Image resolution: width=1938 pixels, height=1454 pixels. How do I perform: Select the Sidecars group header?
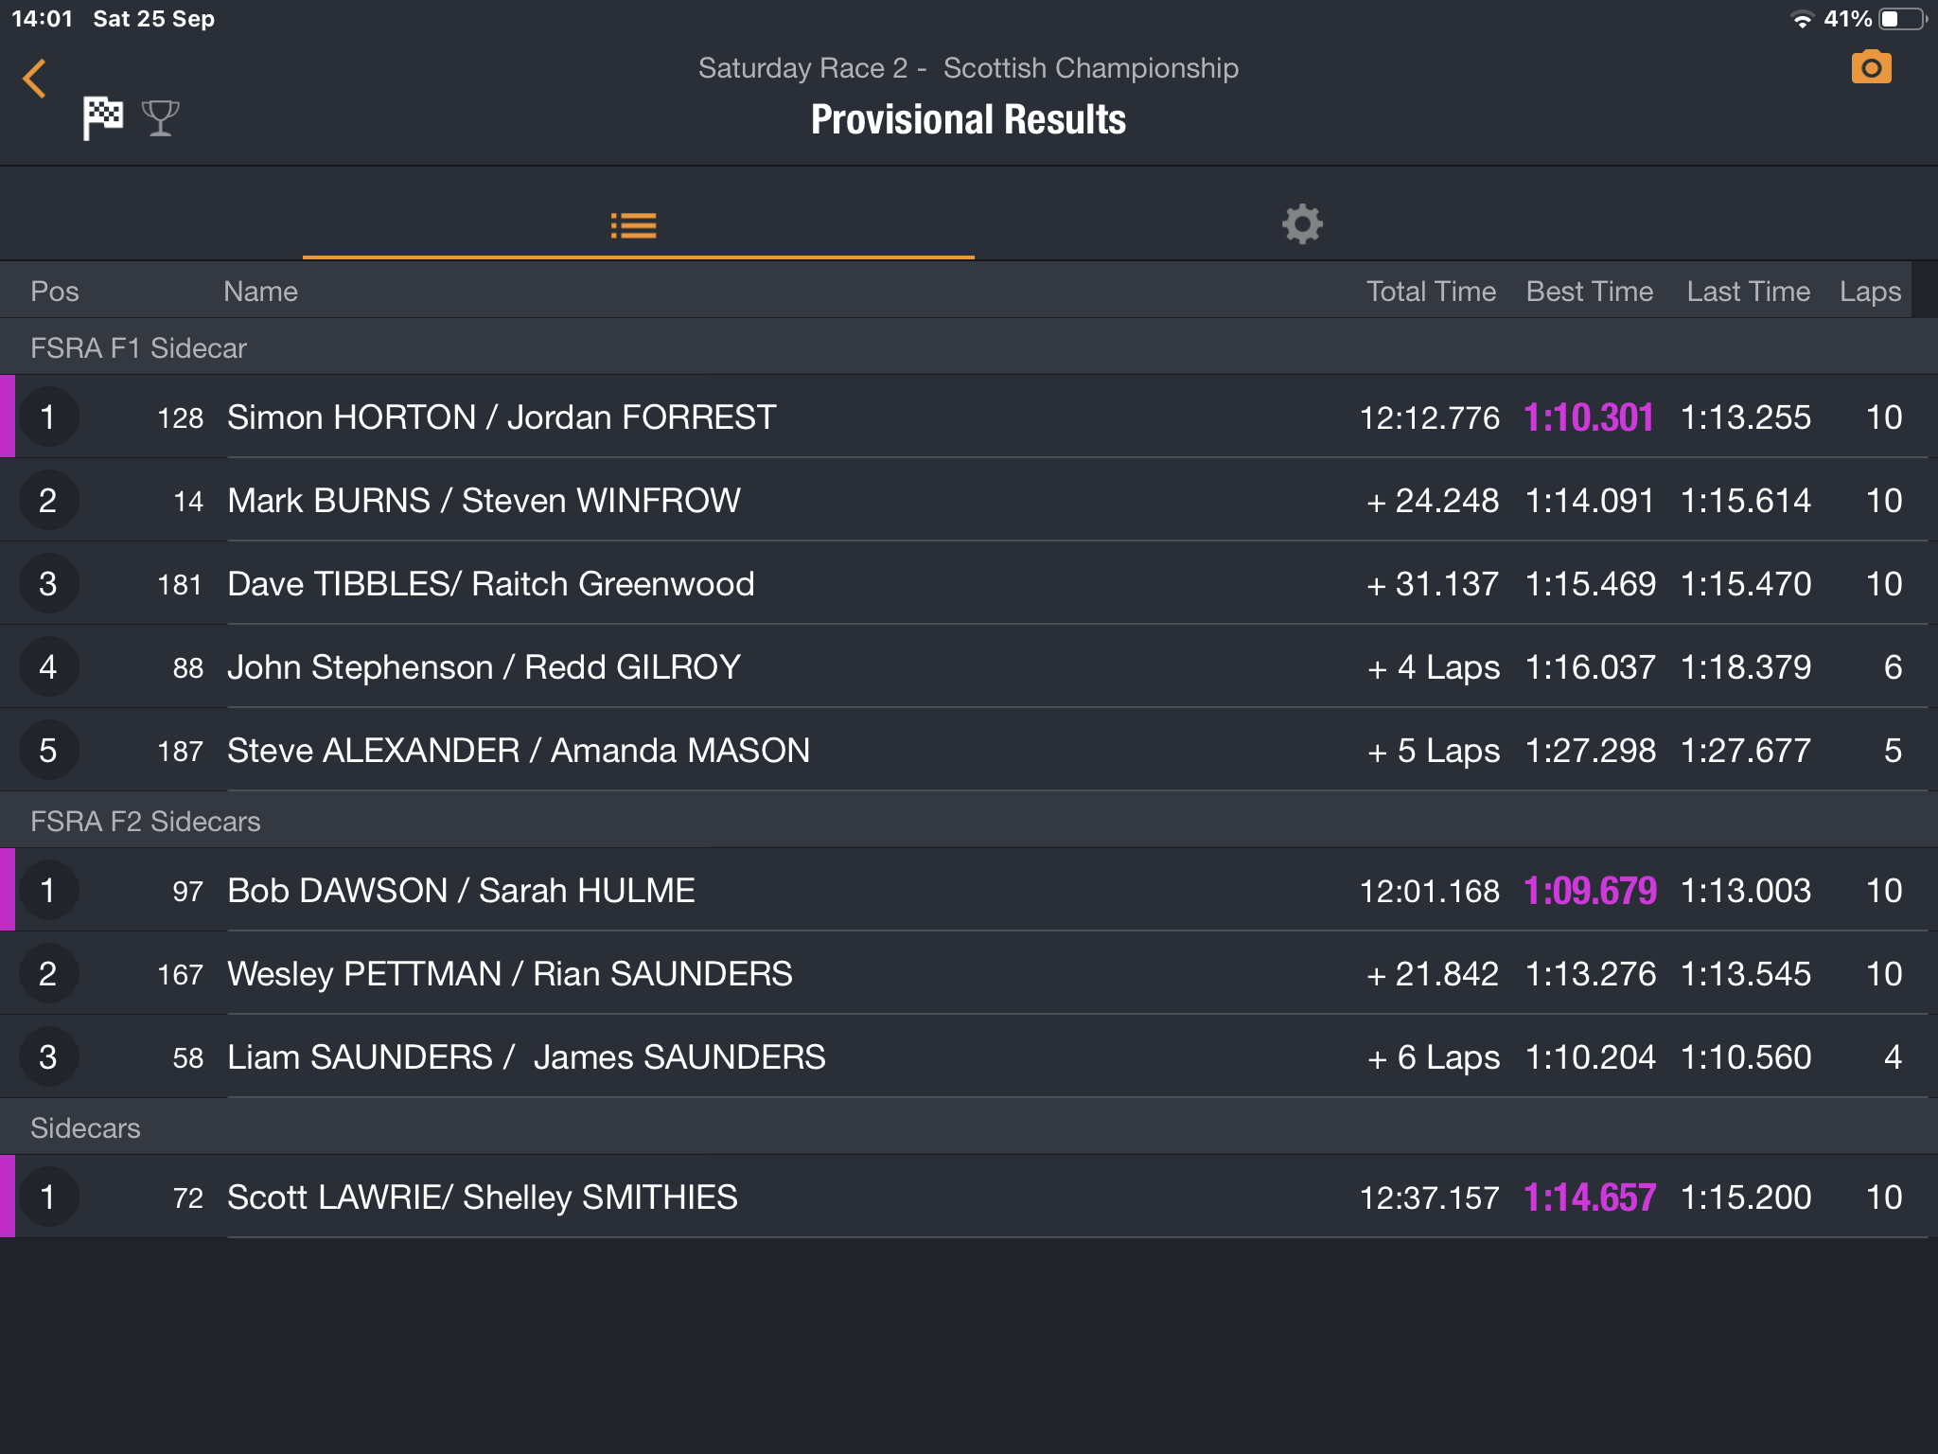[969, 1127]
